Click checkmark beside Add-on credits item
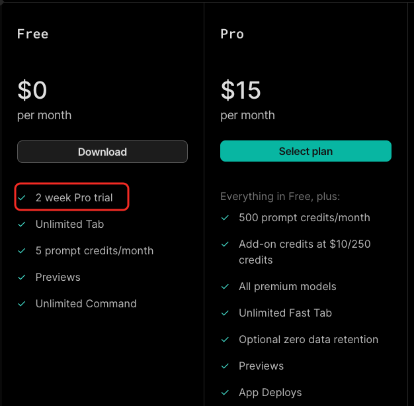 (x=225, y=244)
